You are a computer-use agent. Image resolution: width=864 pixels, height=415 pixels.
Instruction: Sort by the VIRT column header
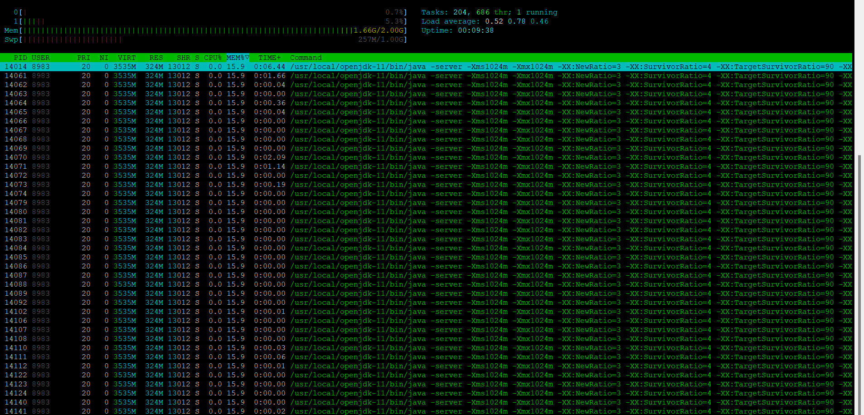127,58
